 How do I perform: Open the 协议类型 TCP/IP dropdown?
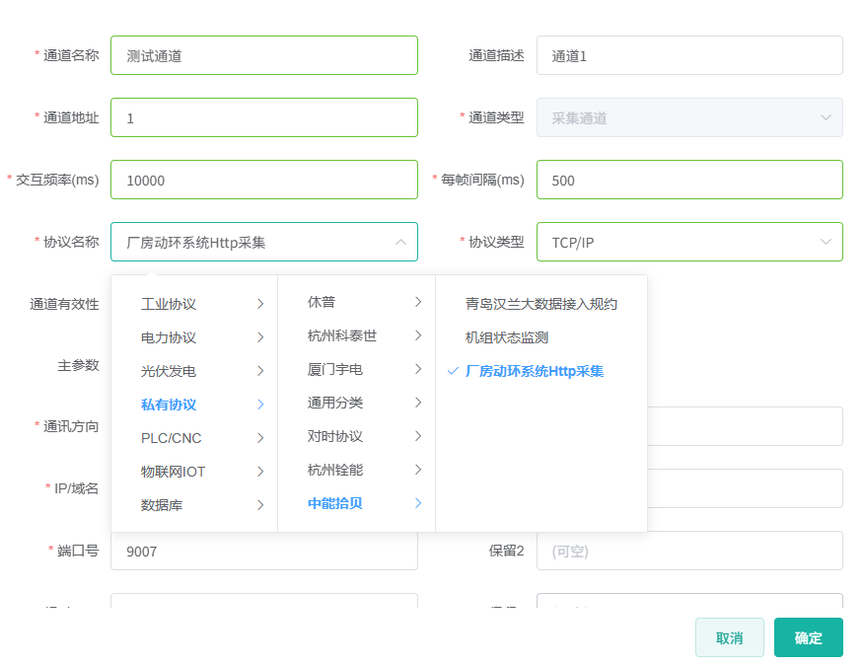tap(688, 242)
